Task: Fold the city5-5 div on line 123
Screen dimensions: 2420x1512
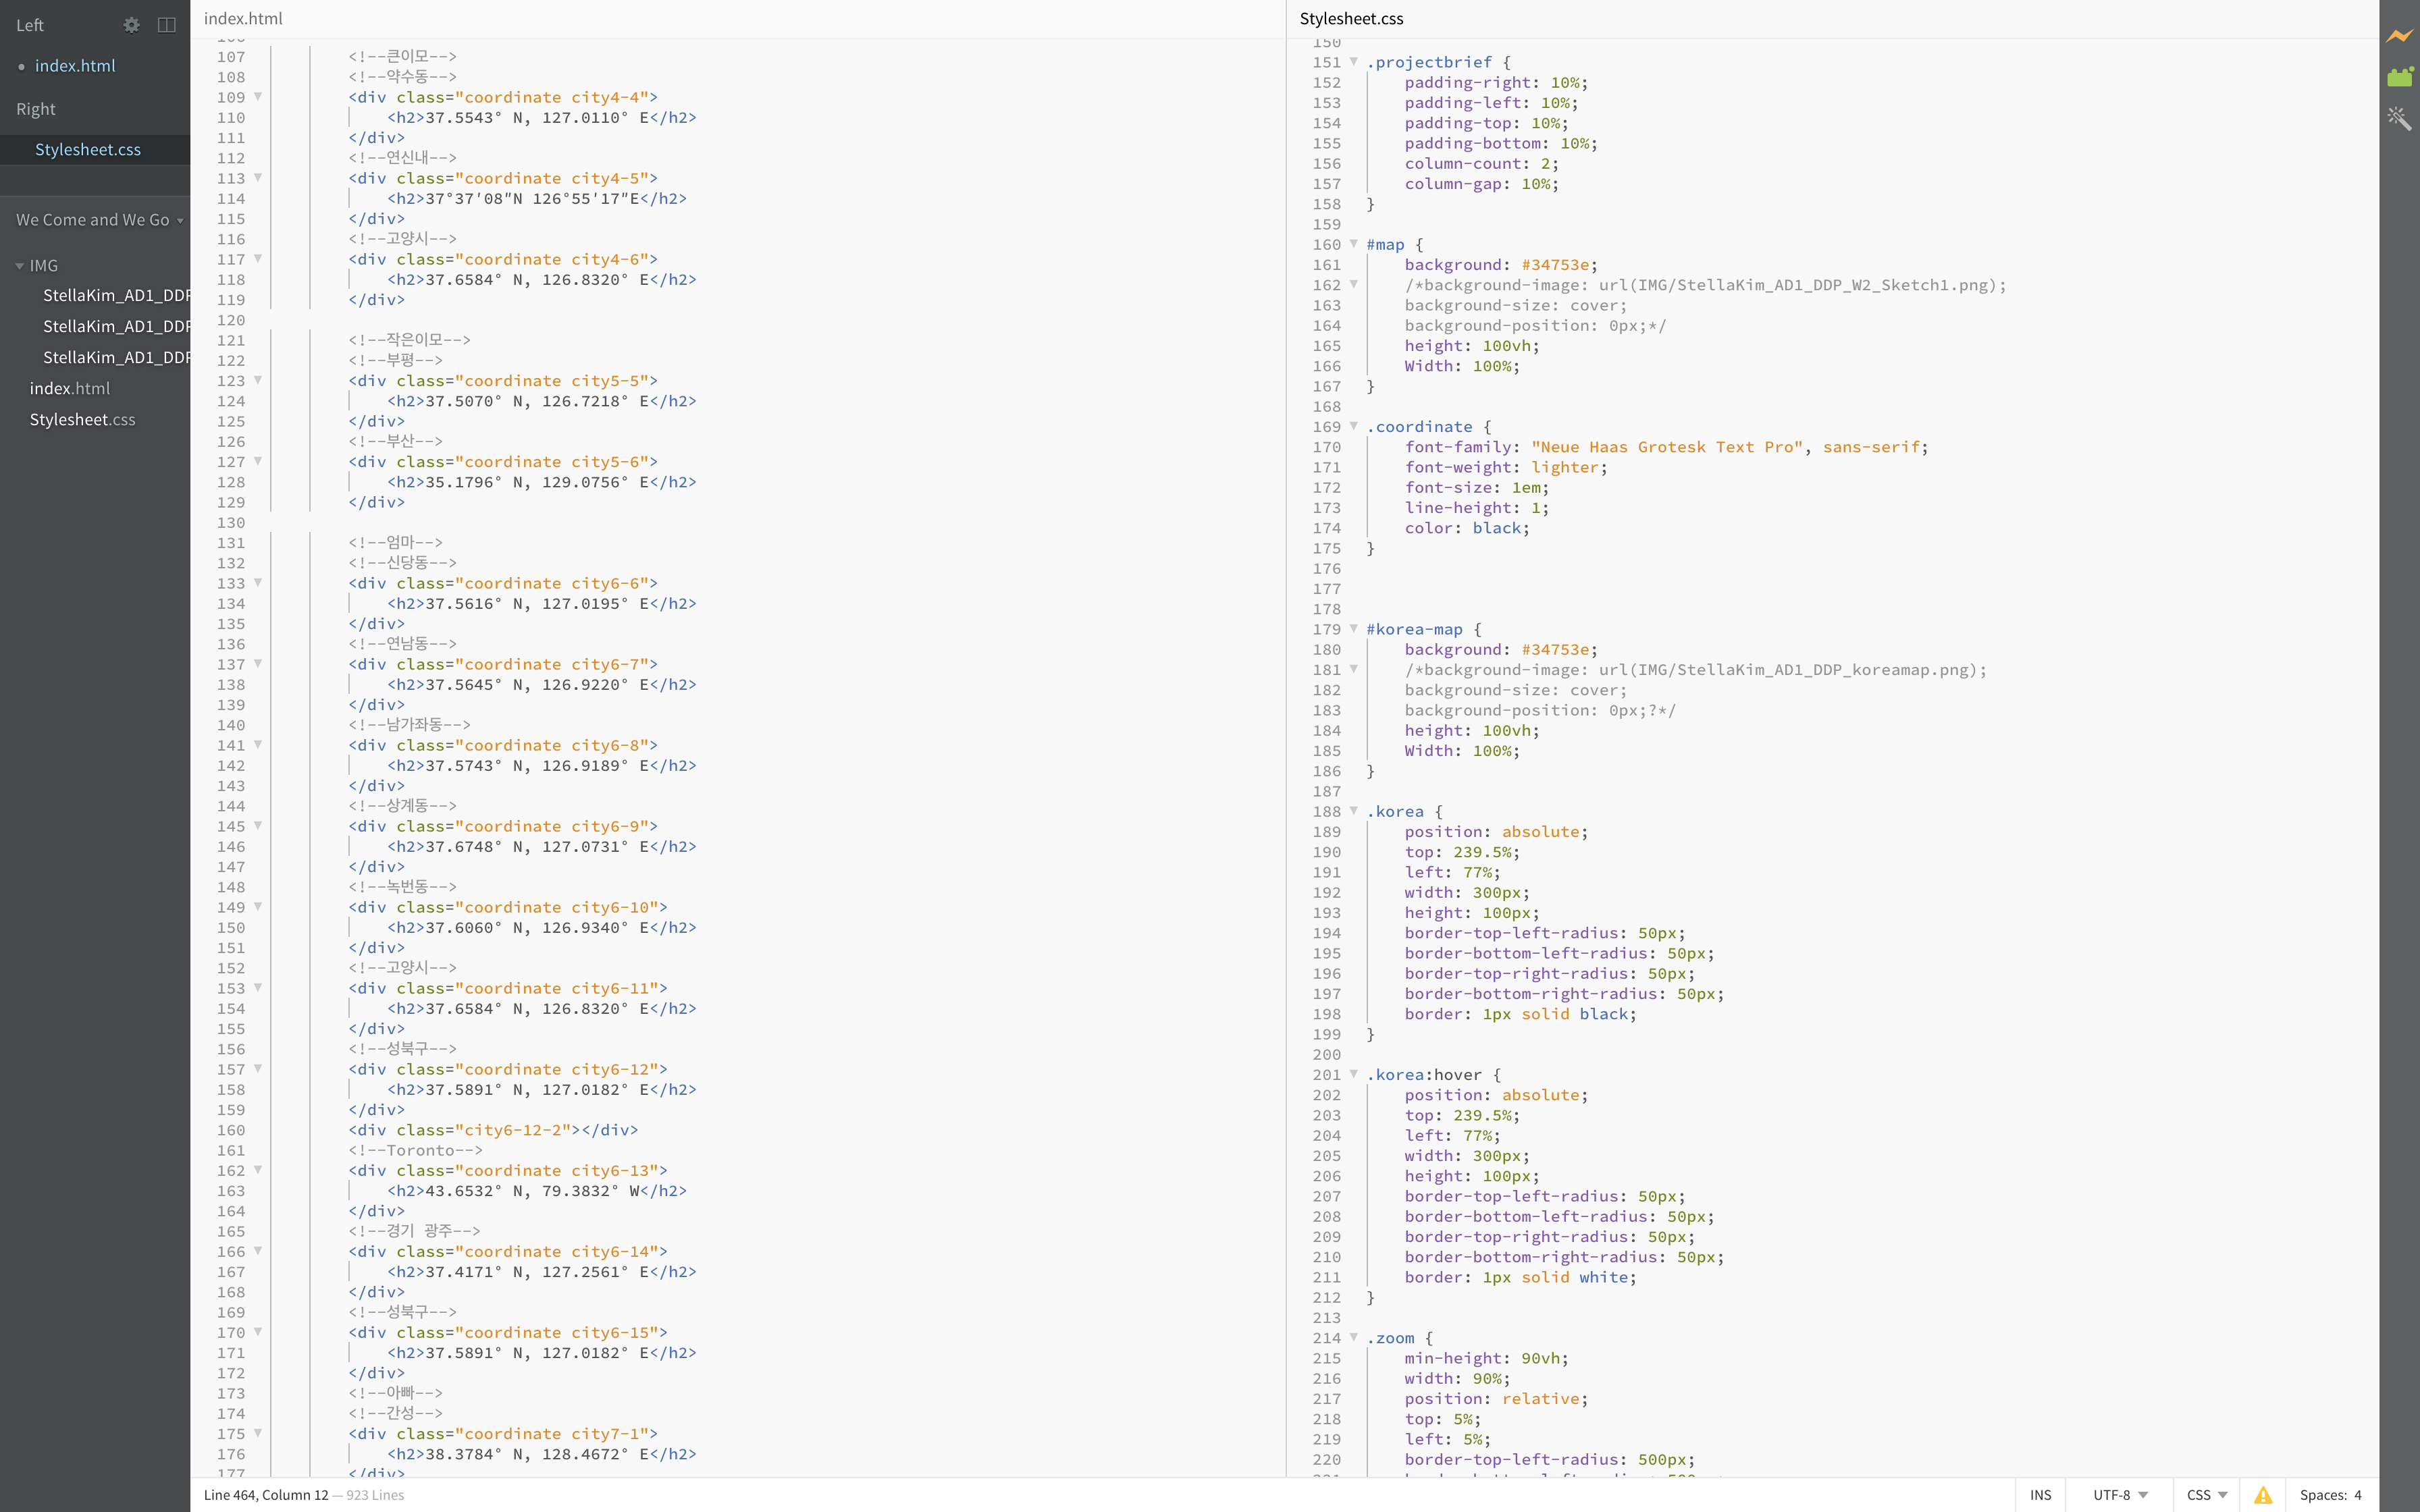Action: coord(258,380)
